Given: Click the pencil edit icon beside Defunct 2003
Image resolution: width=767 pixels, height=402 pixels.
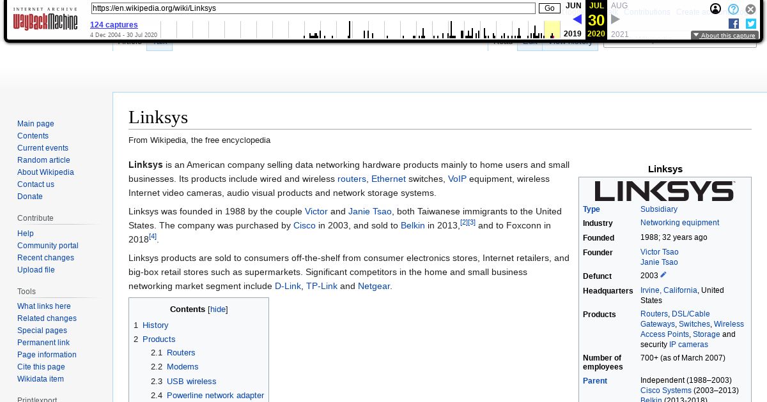Looking at the screenshot, I should click(x=663, y=275).
